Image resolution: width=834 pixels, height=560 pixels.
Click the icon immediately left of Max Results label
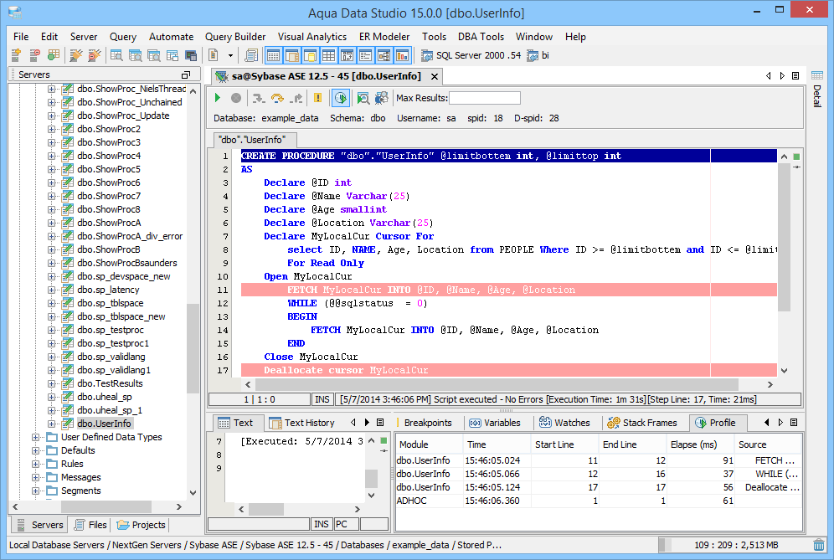pos(381,98)
